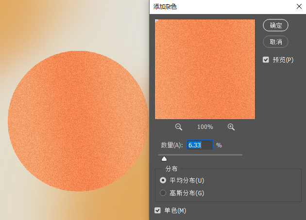Select 平均分布(U) radio option
The width and height of the screenshot is (306, 220).
coord(163,180)
